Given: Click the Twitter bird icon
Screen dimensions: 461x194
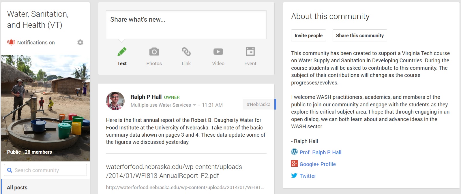Looking at the screenshot, I should 294,176.
